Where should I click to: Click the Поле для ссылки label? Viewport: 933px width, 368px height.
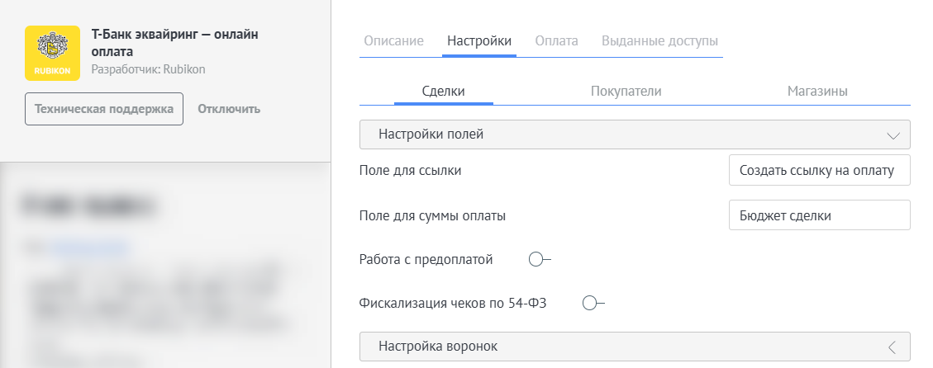click(x=411, y=171)
